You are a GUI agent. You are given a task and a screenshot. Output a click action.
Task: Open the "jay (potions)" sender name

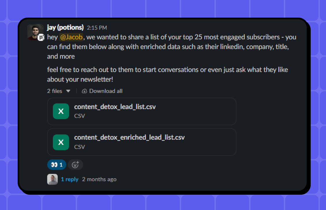[x=65, y=28]
